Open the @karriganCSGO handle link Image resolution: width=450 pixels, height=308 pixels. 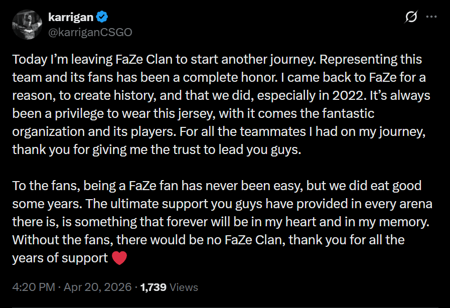pyautogui.click(x=90, y=32)
